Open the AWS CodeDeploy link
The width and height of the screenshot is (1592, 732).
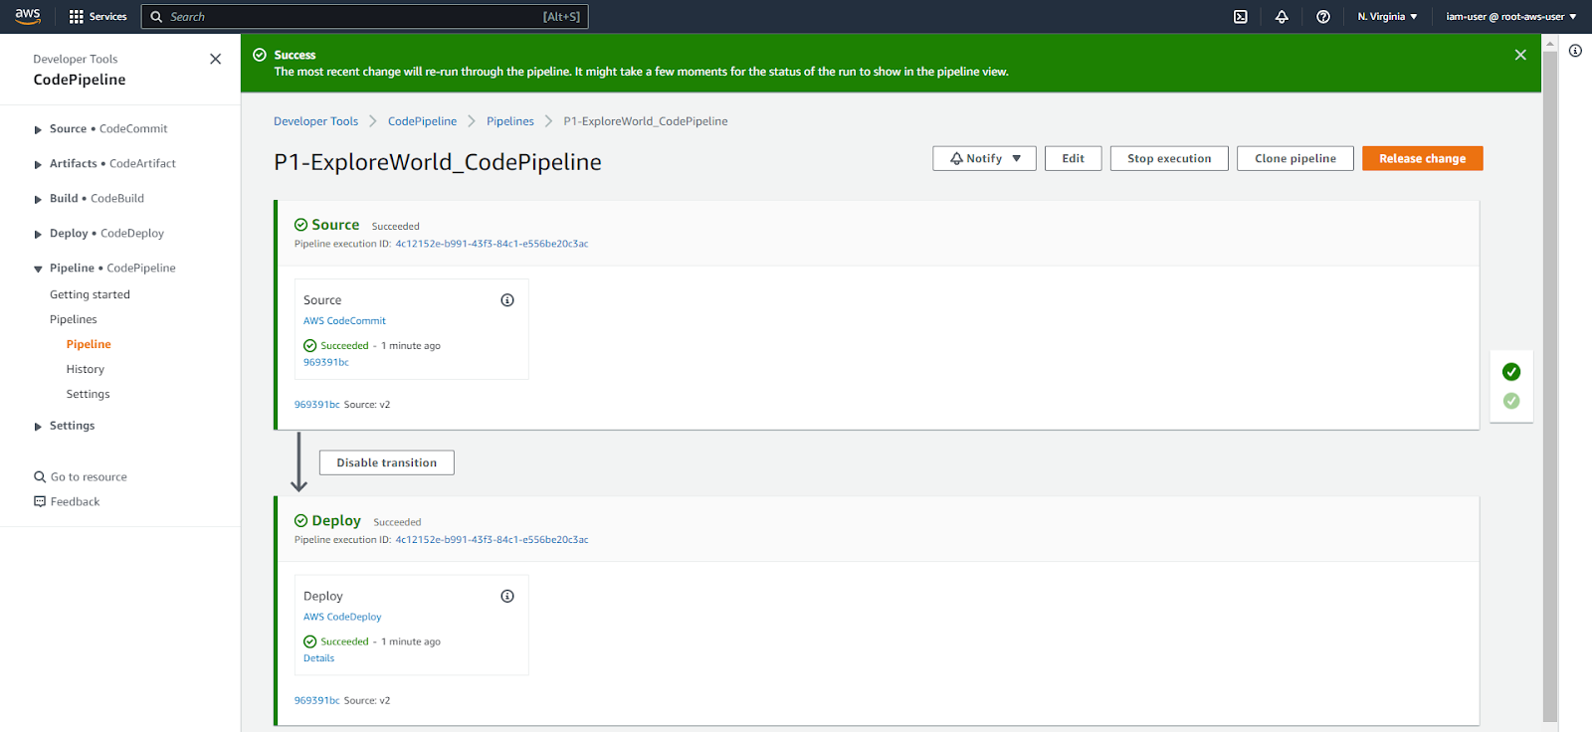click(x=342, y=618)
